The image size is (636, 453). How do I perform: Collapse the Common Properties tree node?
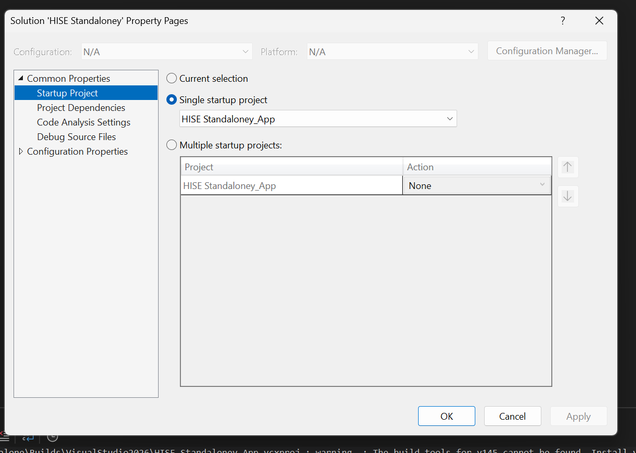click(21, 79)
